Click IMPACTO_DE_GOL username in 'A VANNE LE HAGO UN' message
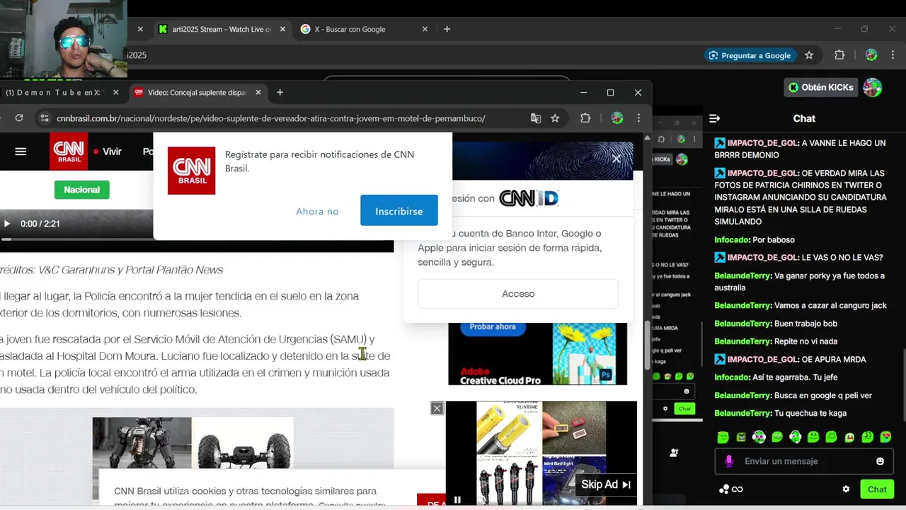The height and width of the screenshot is (510, 906). 763,143
